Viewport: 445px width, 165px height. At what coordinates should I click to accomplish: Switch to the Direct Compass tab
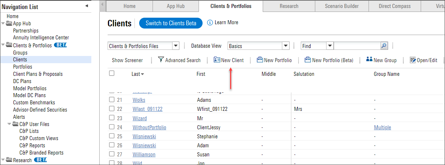[x=395, y=6]
